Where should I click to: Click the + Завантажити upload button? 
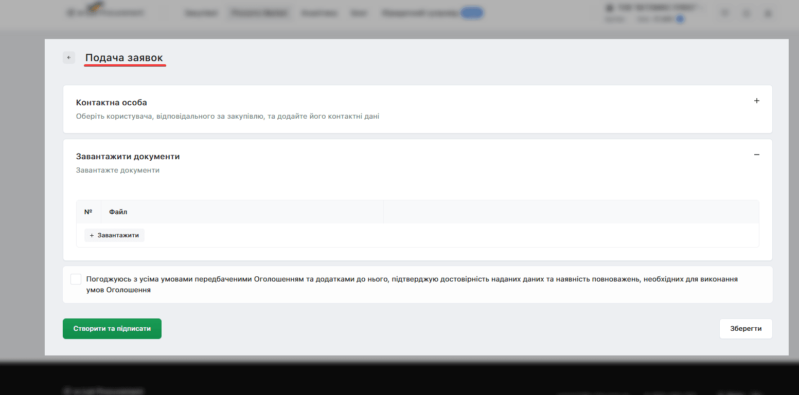[114, 235]
